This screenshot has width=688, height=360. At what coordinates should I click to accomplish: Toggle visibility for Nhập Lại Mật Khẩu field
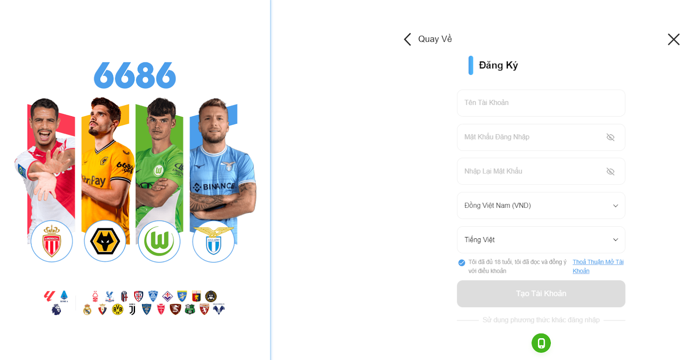tap(610, 172)
